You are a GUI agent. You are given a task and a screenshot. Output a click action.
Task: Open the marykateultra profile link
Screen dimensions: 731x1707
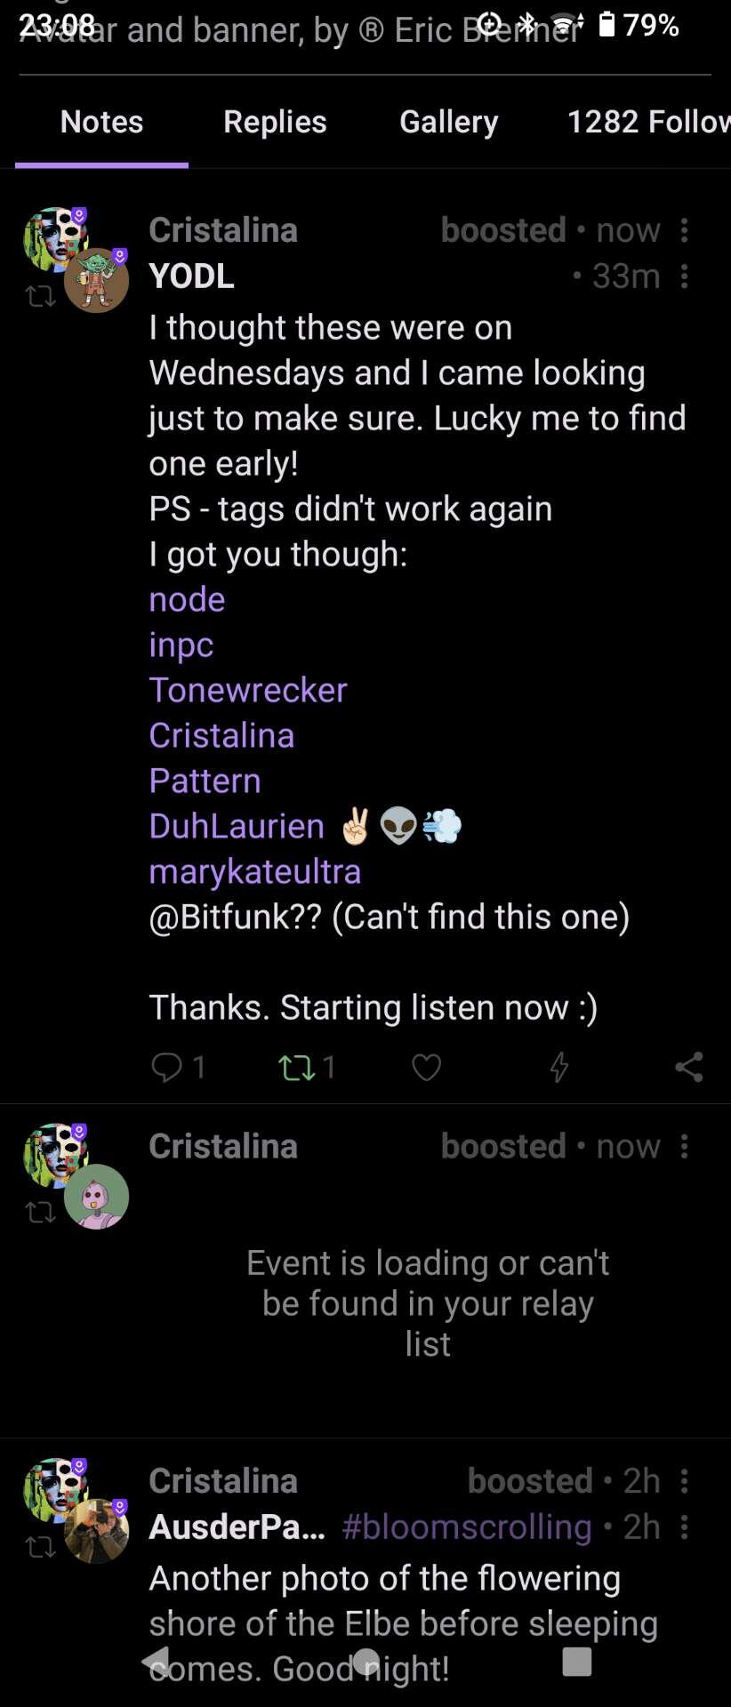click(255, 871)
